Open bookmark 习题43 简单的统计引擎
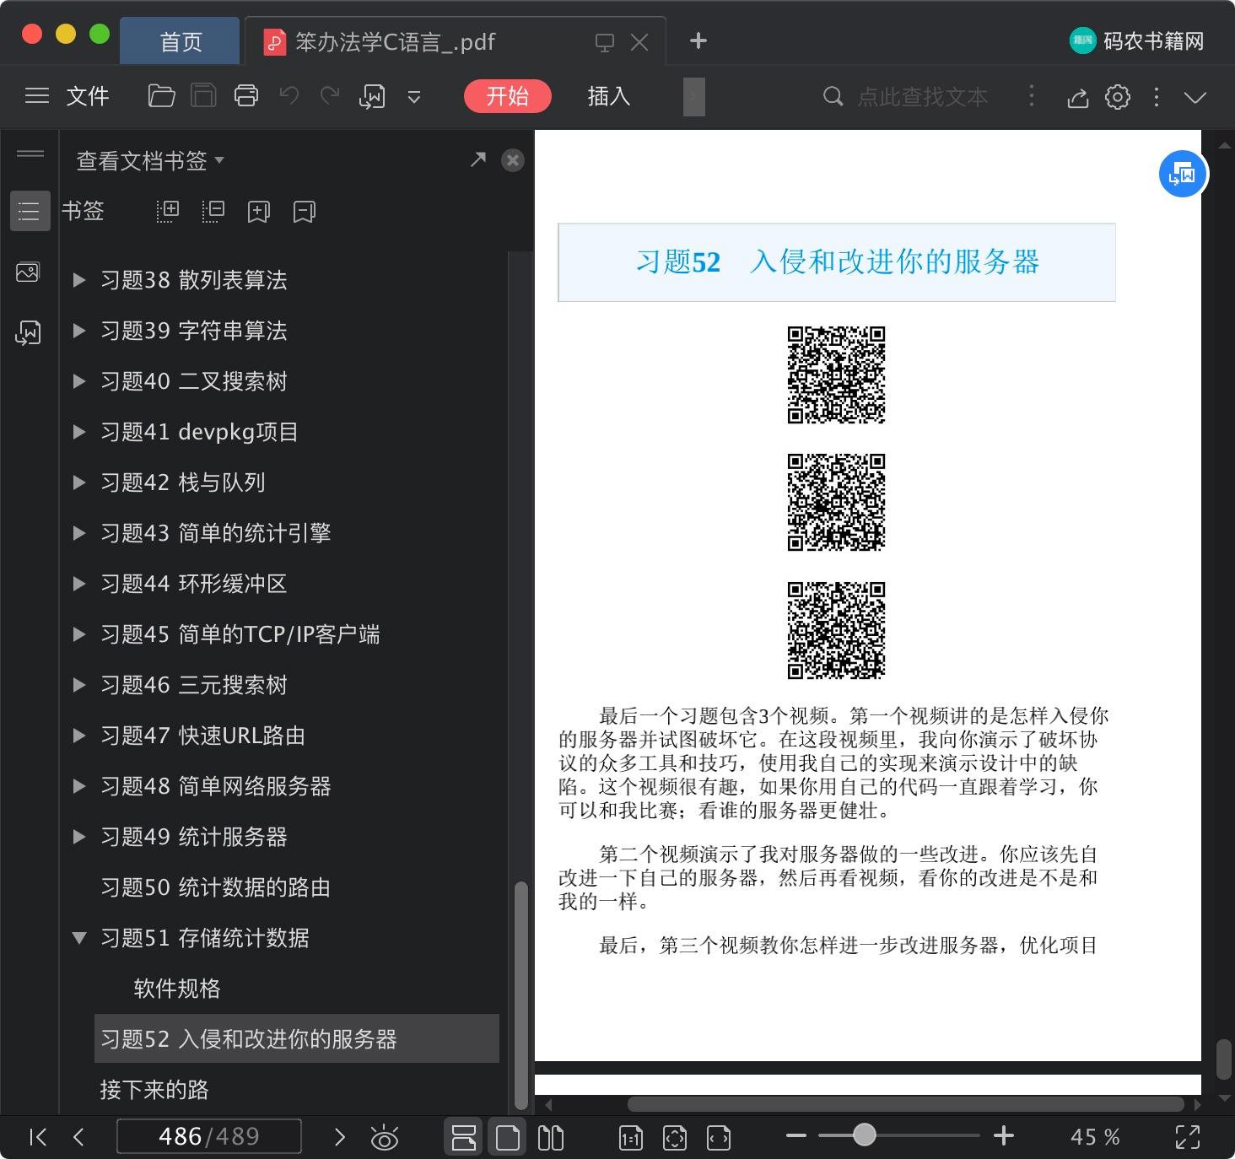 [x=216, y=533]
